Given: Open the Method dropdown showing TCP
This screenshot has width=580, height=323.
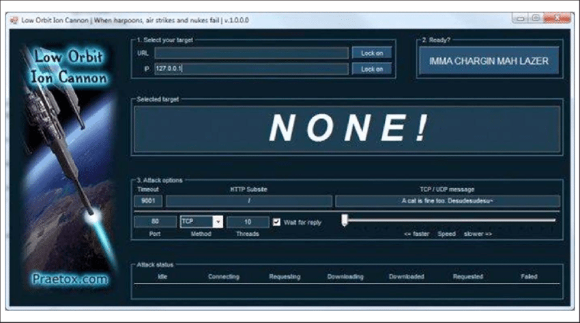Looking at the screenshot, I should click(201, 221).
